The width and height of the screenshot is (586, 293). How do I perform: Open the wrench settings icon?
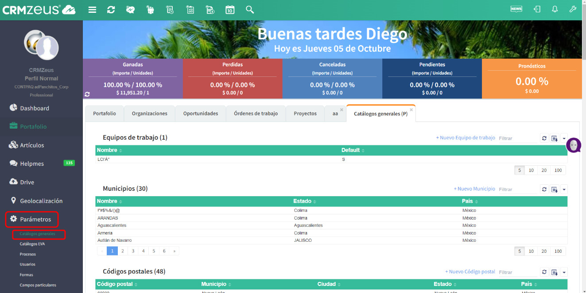(x=573, y=9)
